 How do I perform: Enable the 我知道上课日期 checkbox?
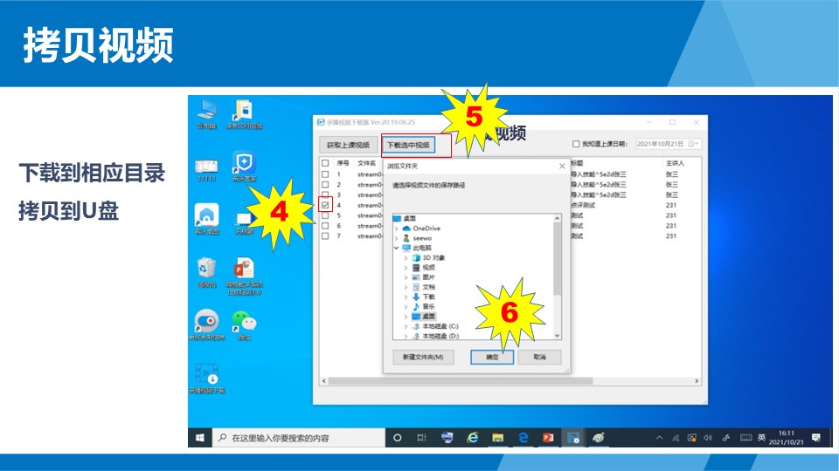point(576,144)
